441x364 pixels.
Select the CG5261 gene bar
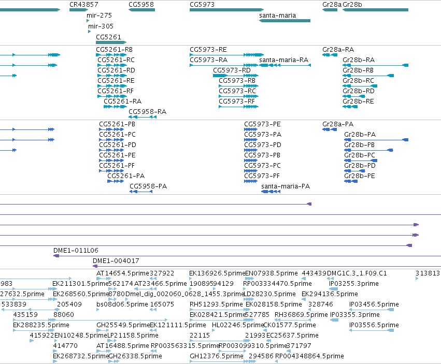click(111, 42)
